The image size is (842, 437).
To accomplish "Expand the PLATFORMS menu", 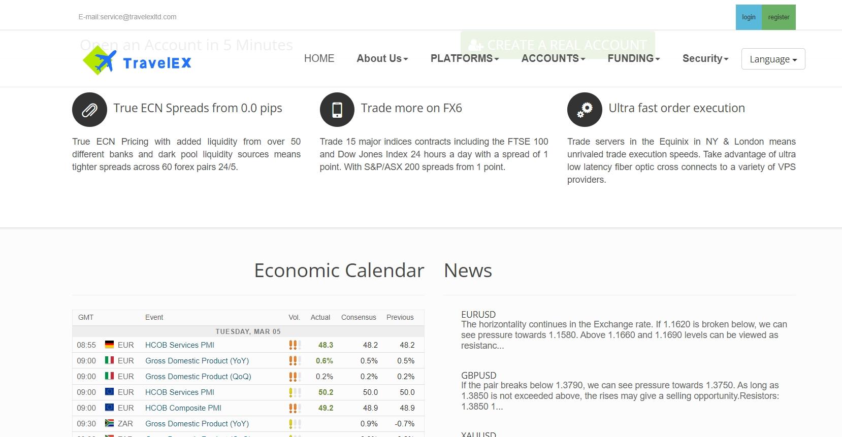I will 465,58.
